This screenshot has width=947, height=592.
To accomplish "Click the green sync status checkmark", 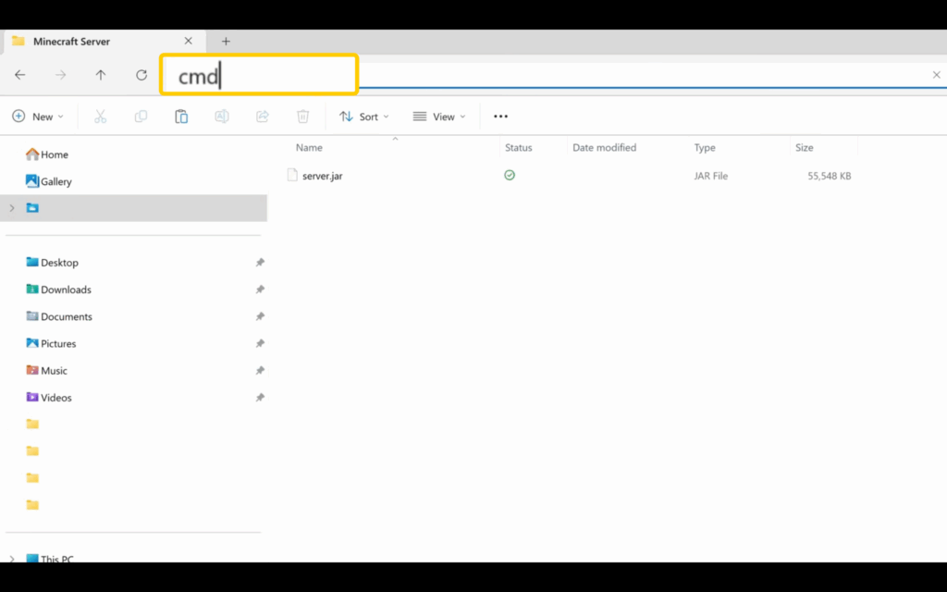I will tap(510, 175).
